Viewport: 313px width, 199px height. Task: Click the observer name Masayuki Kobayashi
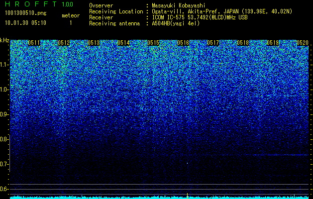tap(179, 5)
